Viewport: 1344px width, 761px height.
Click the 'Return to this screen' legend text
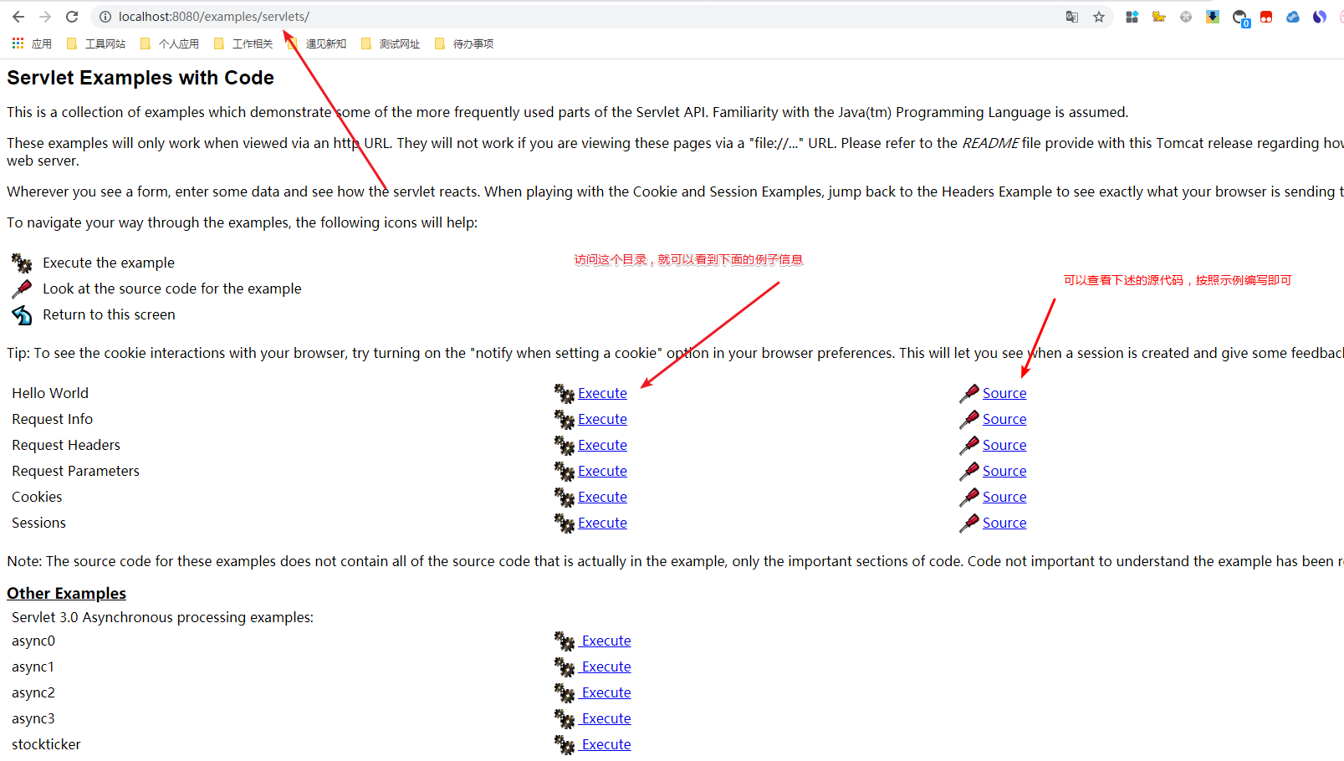pos(109,314)
